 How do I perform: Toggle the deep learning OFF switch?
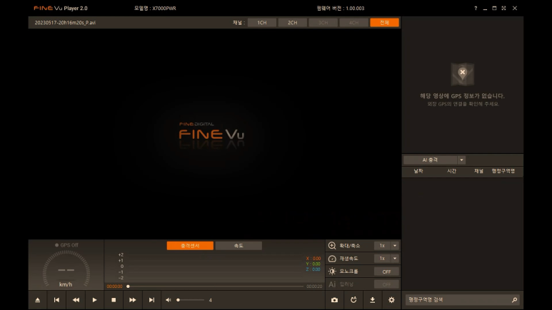tap(386, 284)
